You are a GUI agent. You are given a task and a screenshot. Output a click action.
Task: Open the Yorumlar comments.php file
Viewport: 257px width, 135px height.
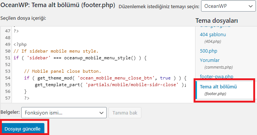(x=210, y=60)
